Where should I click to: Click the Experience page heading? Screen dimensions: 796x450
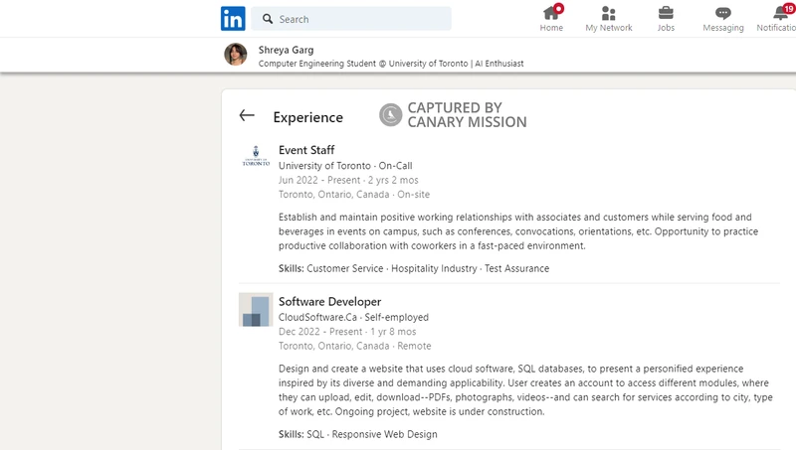coord(308,117)
